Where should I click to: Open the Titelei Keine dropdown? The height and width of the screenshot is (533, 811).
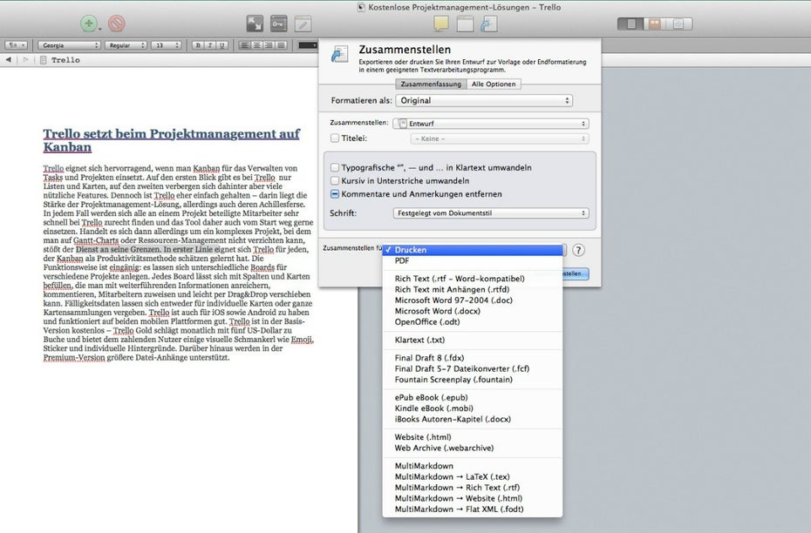pos(500,138)
